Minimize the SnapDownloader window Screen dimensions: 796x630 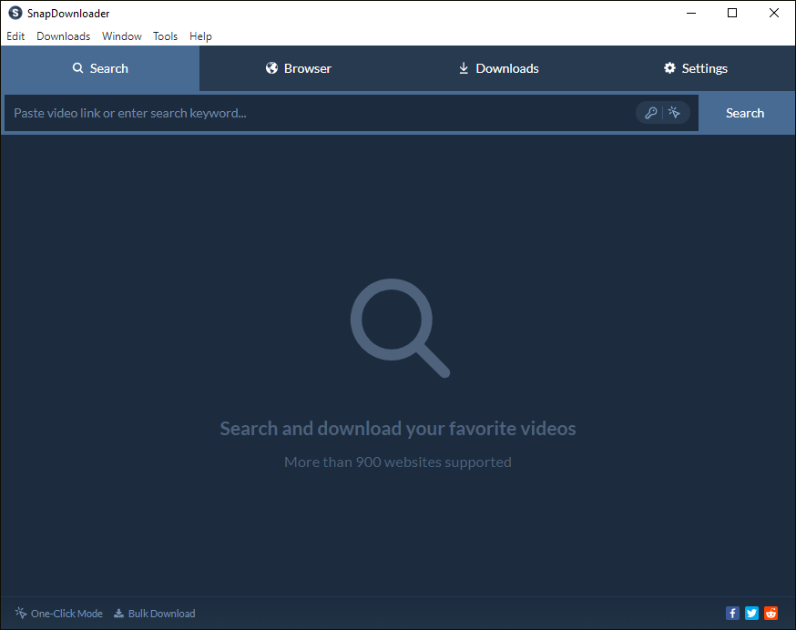[691, 13]
